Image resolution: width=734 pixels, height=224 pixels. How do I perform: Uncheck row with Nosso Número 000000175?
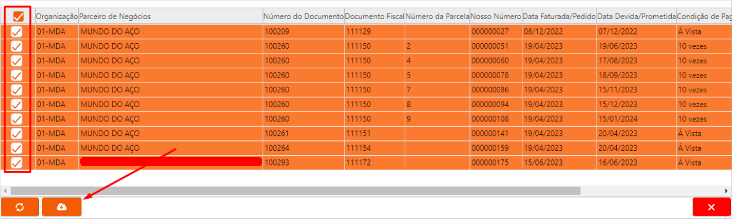click(x=17, y=162)
